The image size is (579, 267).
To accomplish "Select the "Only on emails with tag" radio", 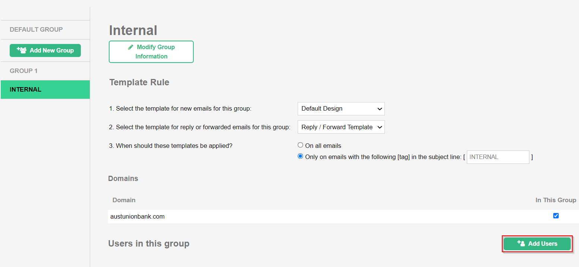I will point(300,156).
